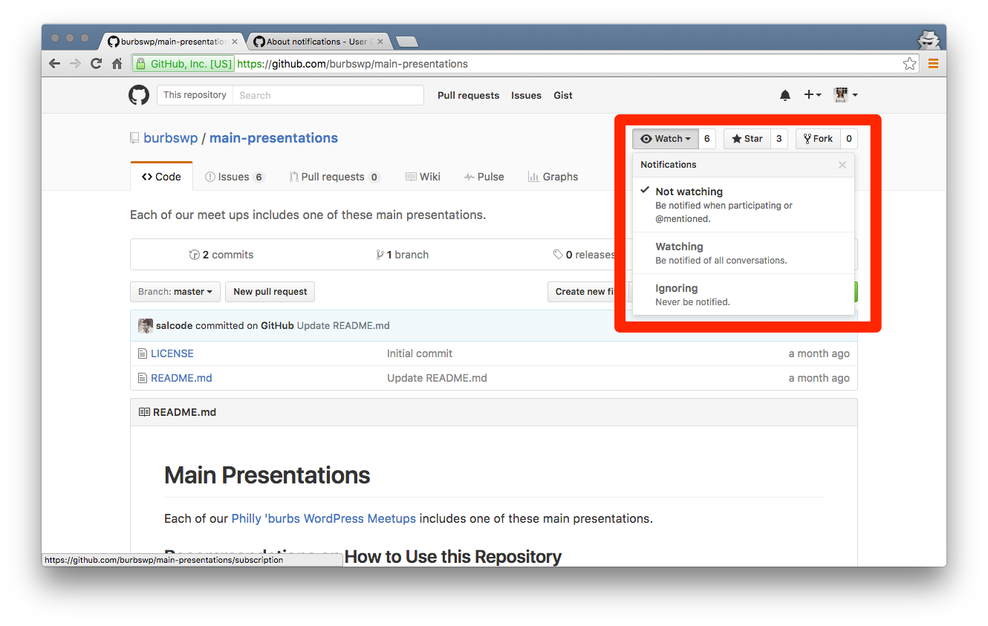Click the browser address bar URL
This screenshot has height=626, width=988.
click(353, 64)
